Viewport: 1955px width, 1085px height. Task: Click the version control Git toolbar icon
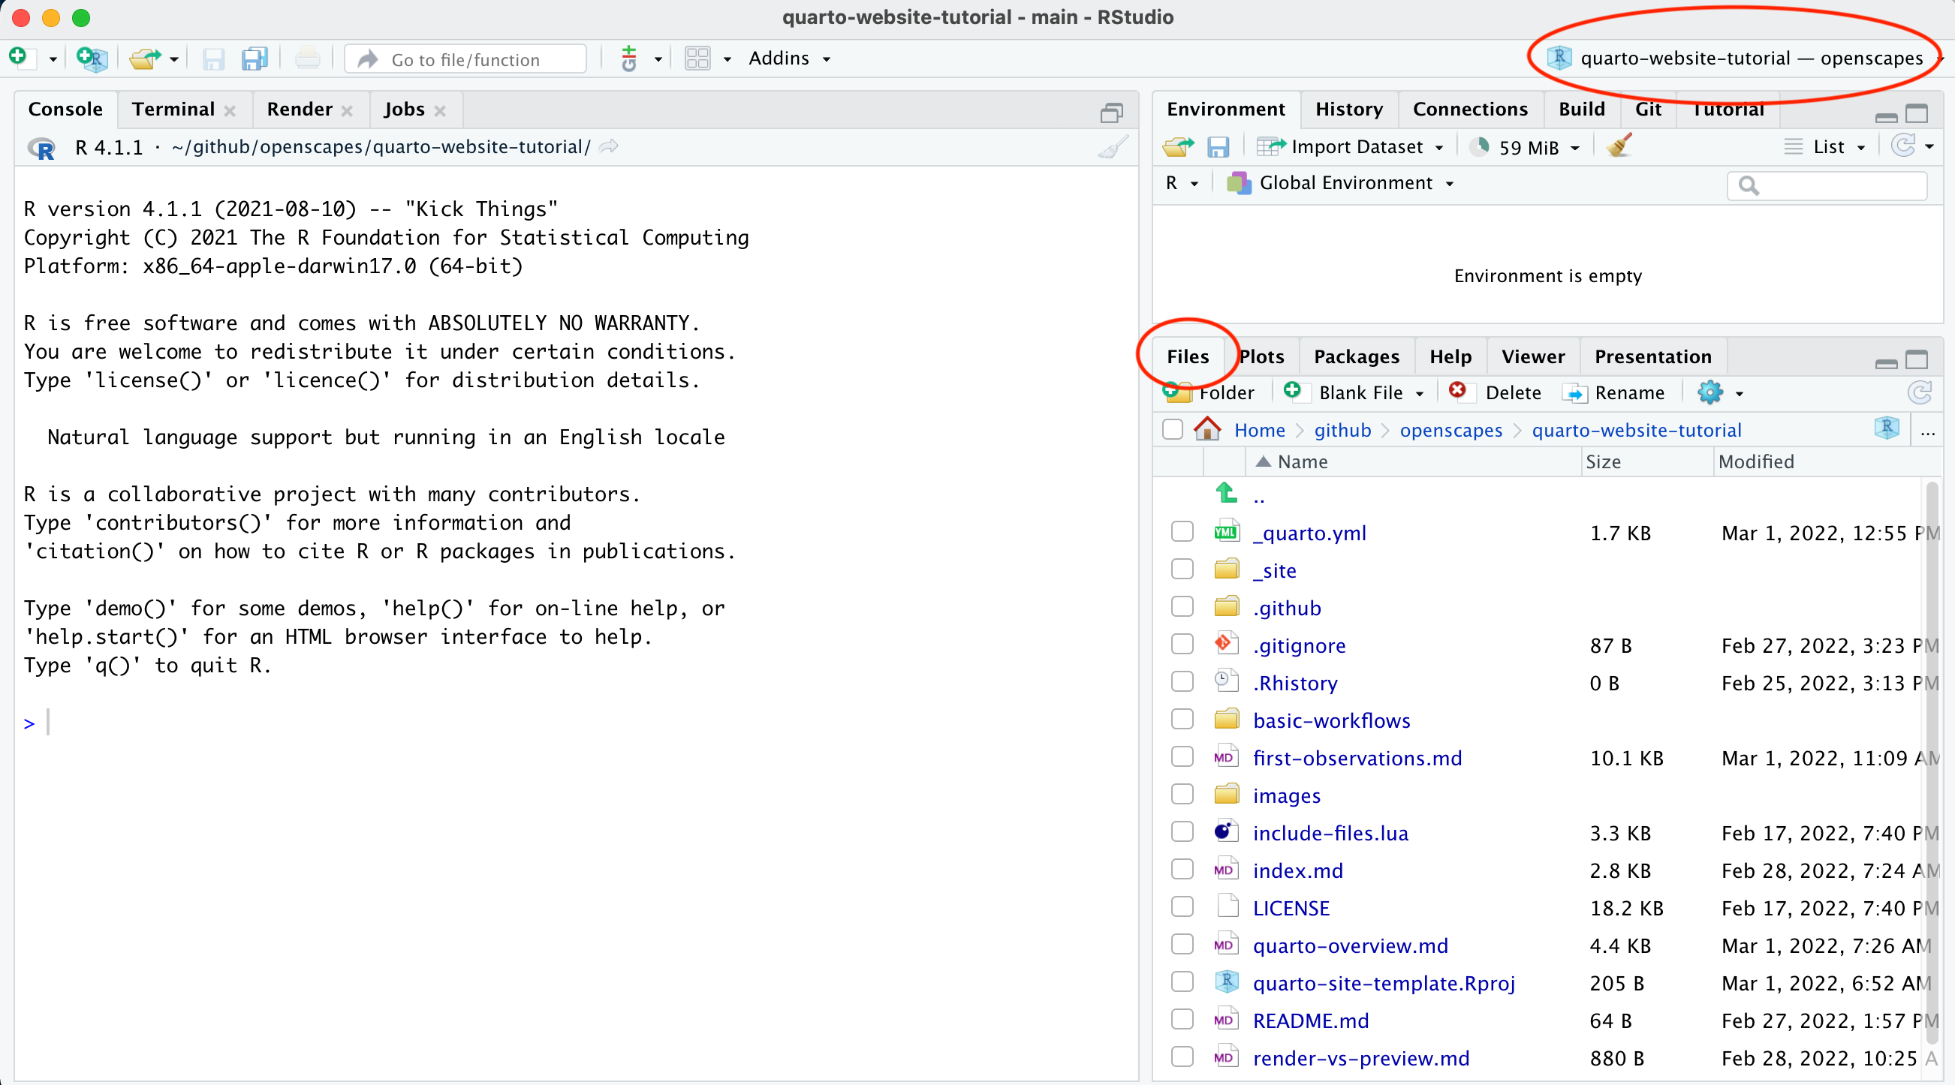point(629,59)
